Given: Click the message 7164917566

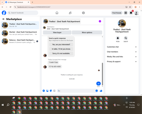Looking at the screenshot, I should tap(53, 62).
